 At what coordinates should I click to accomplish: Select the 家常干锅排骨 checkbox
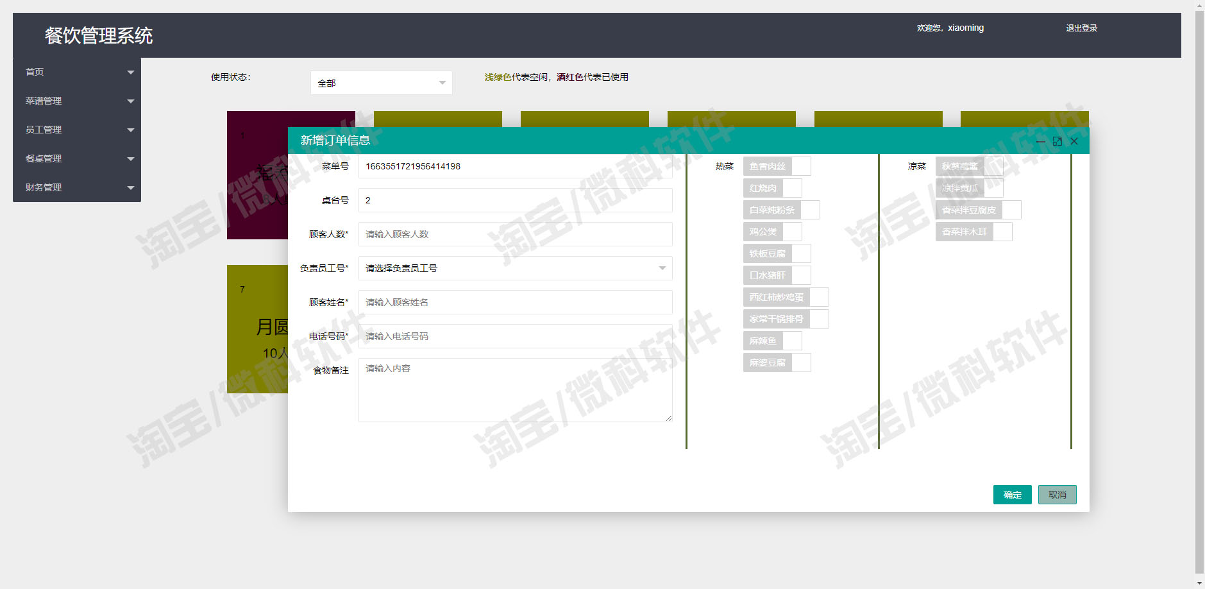tap(786, 319)
